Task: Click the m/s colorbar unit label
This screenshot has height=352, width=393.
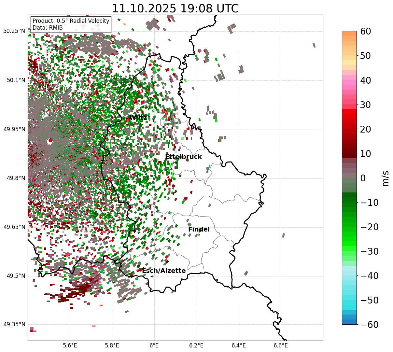Action: pyautogui.click(x=386, y=178)
